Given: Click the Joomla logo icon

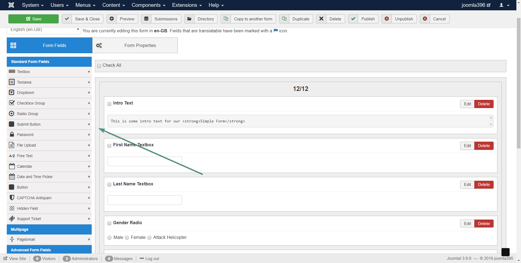Looking at the screenshot, I should (11, 5).
